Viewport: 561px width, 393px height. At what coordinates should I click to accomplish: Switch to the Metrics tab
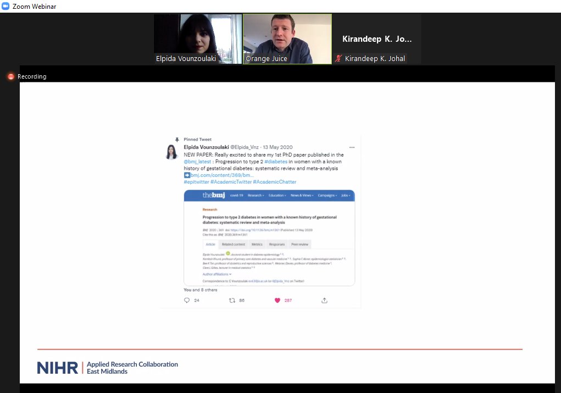257,245
